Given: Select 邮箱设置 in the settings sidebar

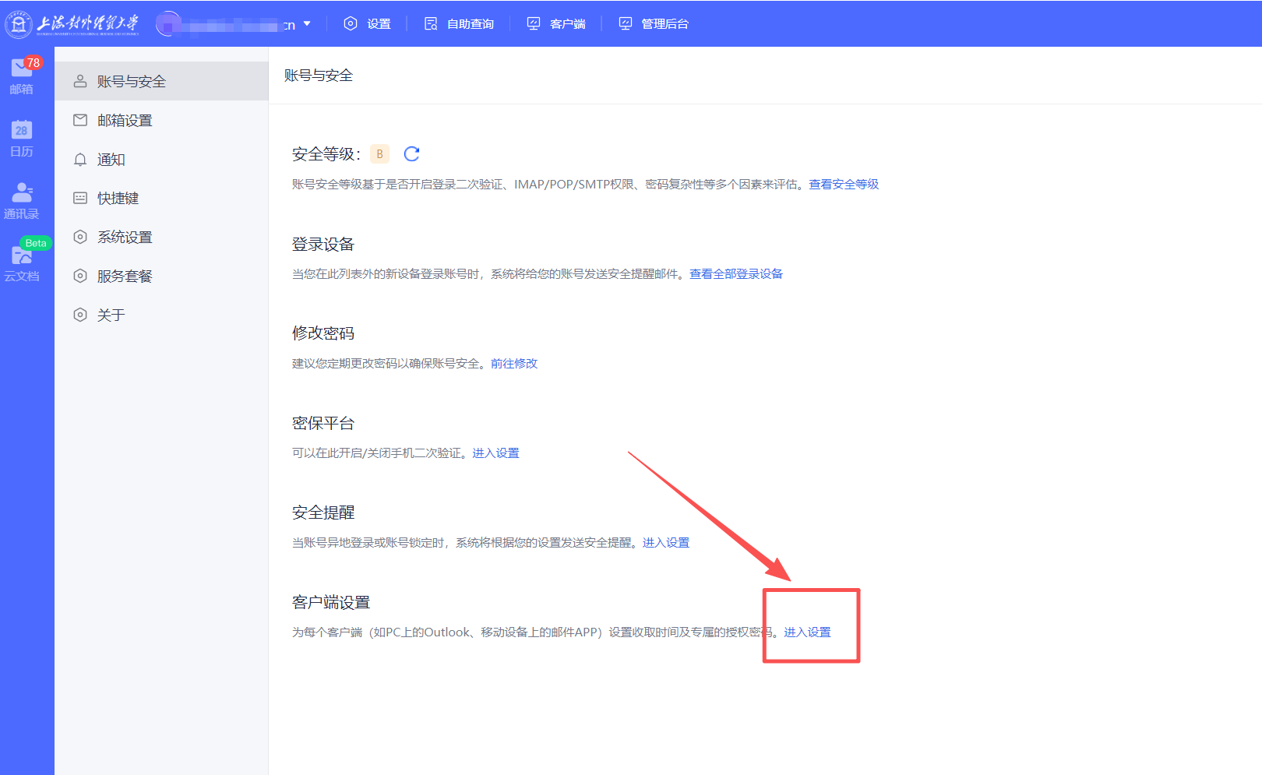Looking at the screenshot, I should pyautogui.click(x=125, y=121).
